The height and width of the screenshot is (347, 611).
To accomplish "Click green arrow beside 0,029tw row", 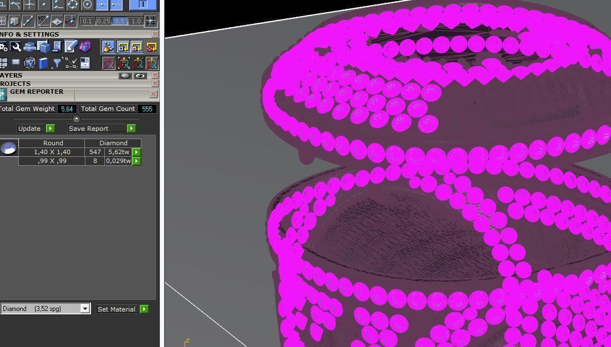I will (137, 161).
